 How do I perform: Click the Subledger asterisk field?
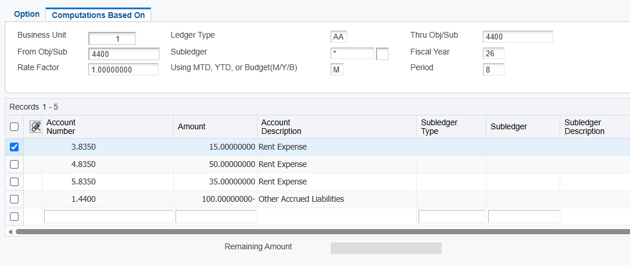pyautogui.click(x=352, y=53)
